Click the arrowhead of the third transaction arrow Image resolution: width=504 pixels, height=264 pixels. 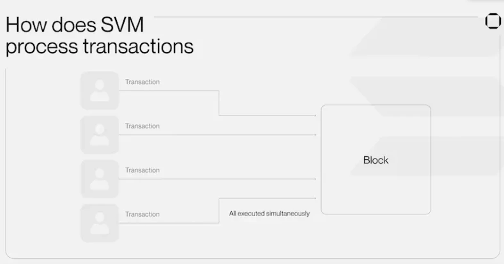pos(315,179)
